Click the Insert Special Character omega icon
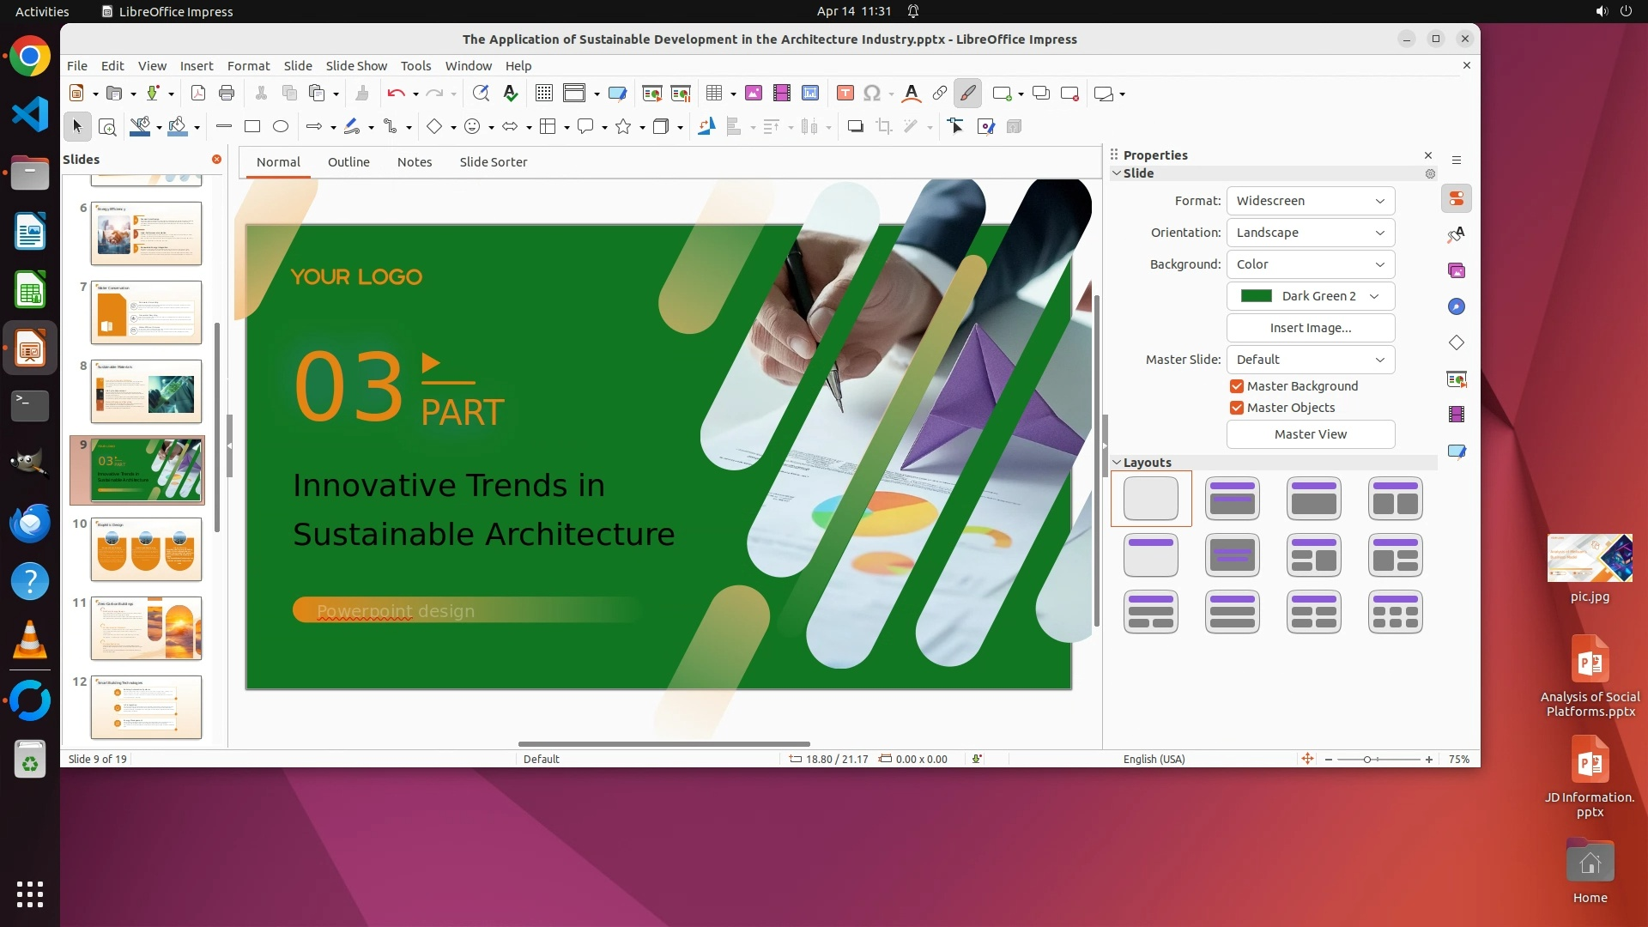 tap(872, 94)
